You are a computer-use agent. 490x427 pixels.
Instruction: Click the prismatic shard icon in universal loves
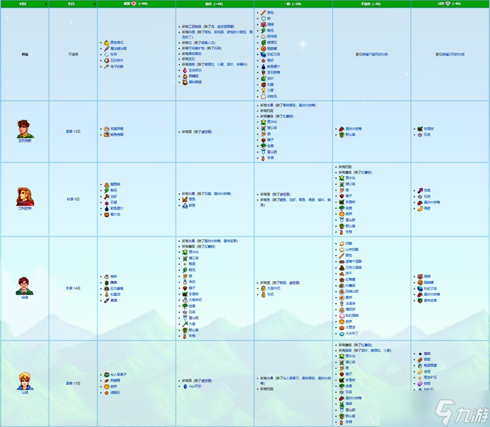click(x=107, y=60)
